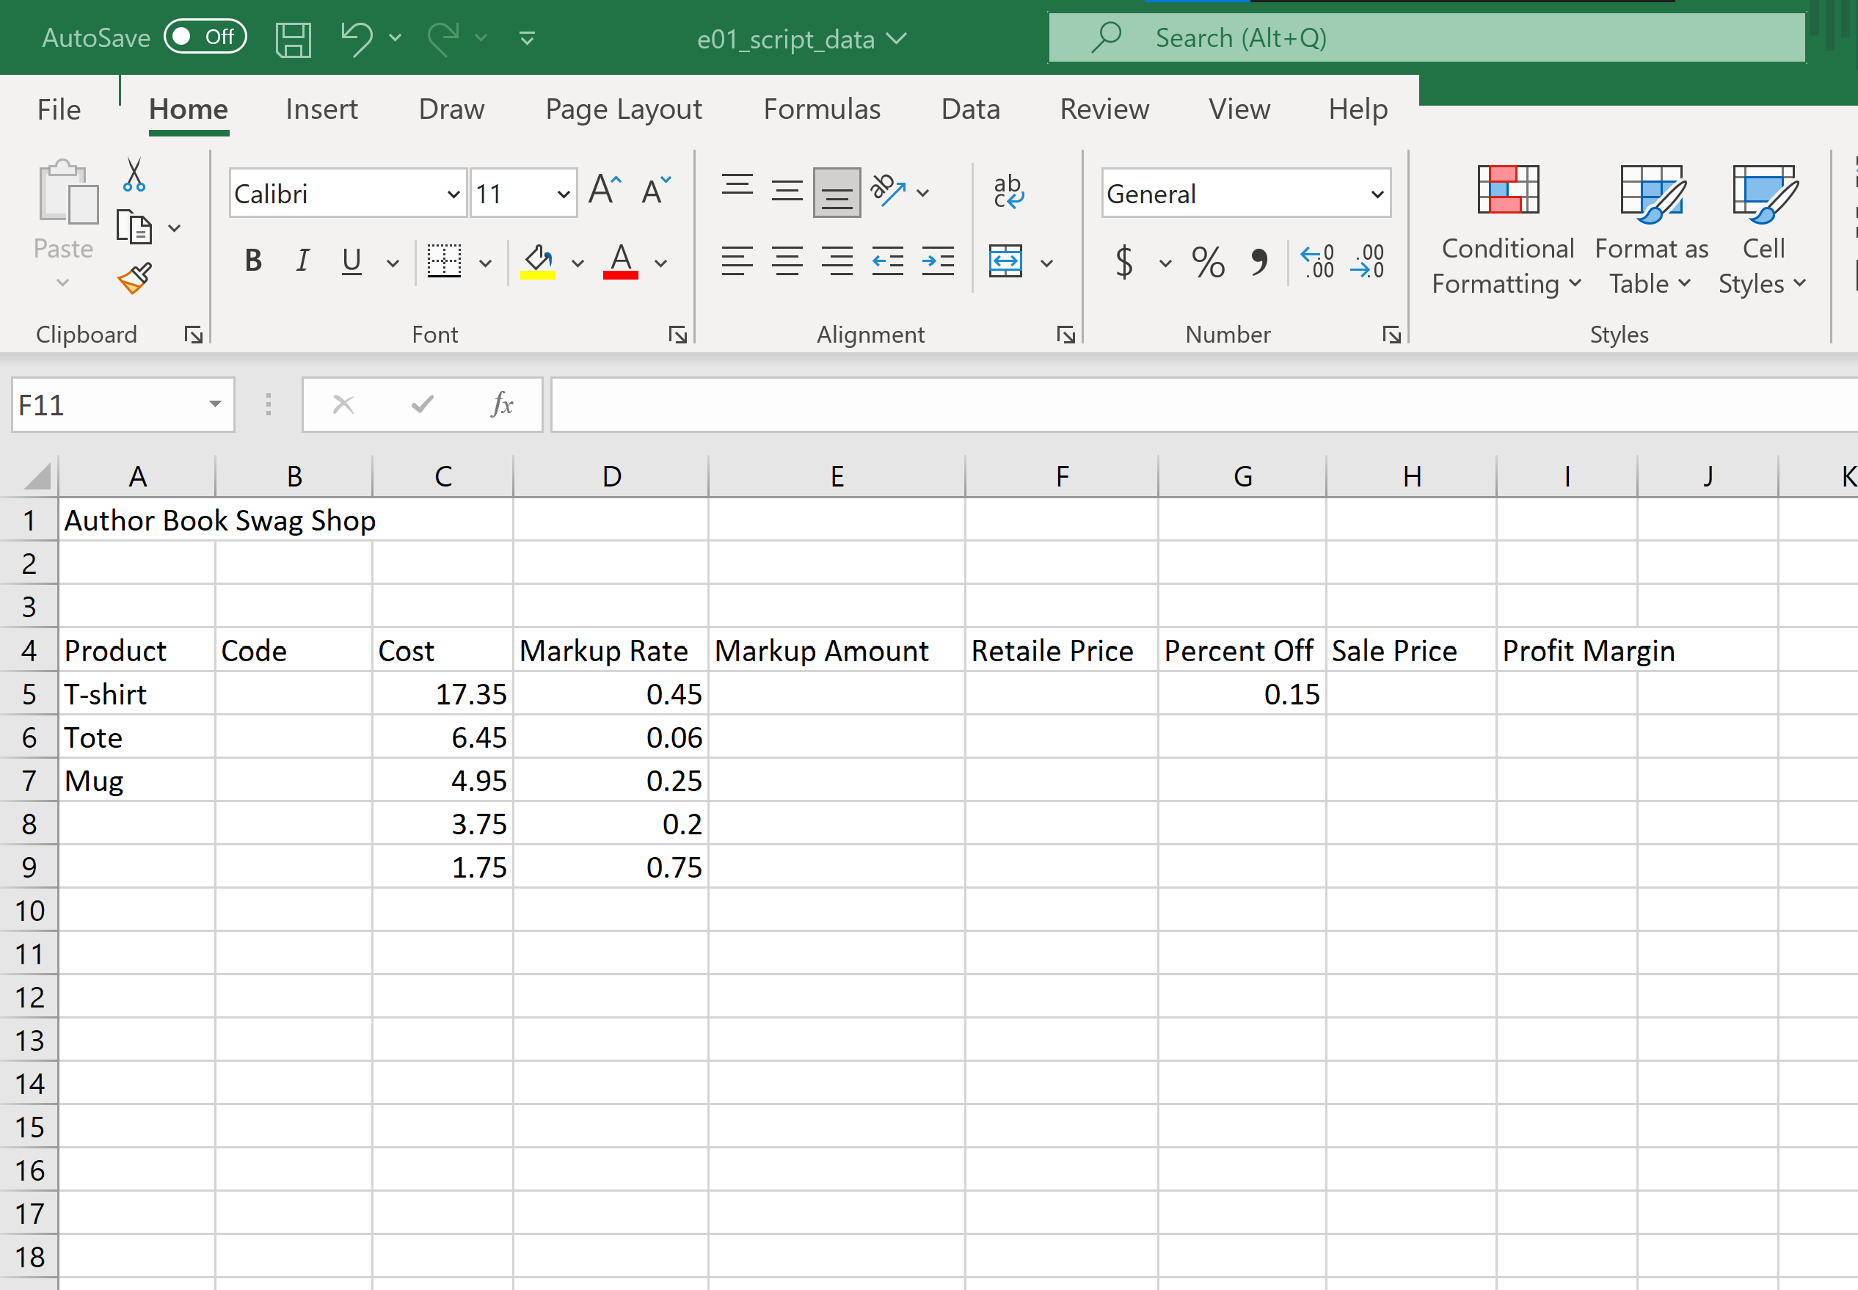
Task: Click the Cut scissors icon
Action: click(134, 175)
